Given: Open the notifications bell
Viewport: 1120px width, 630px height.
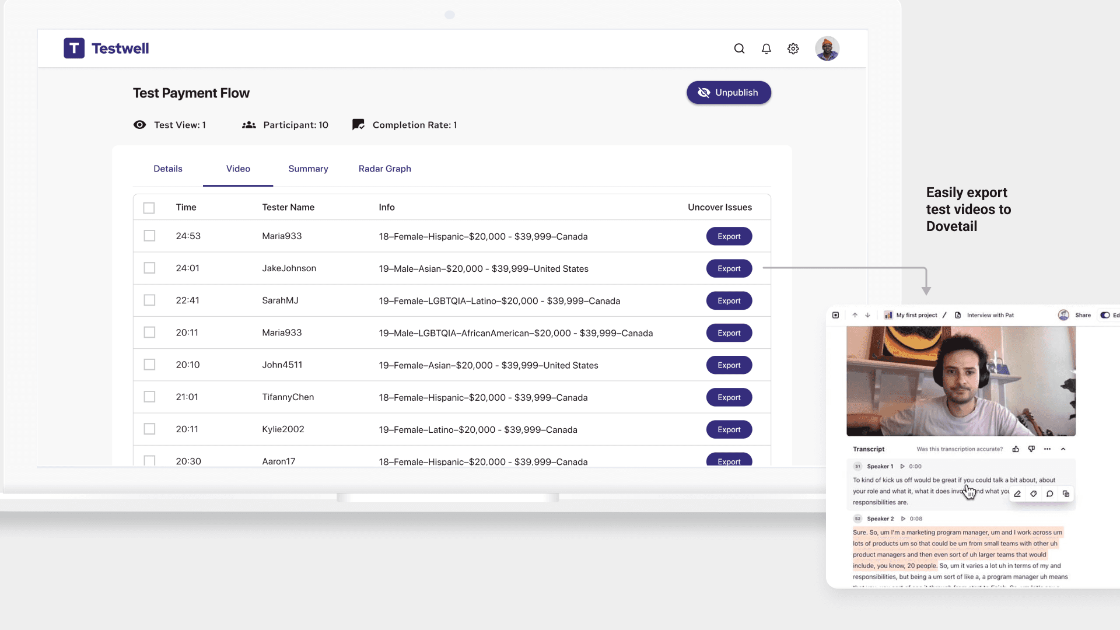Looking at the screenshot, I should pos(766,49).
